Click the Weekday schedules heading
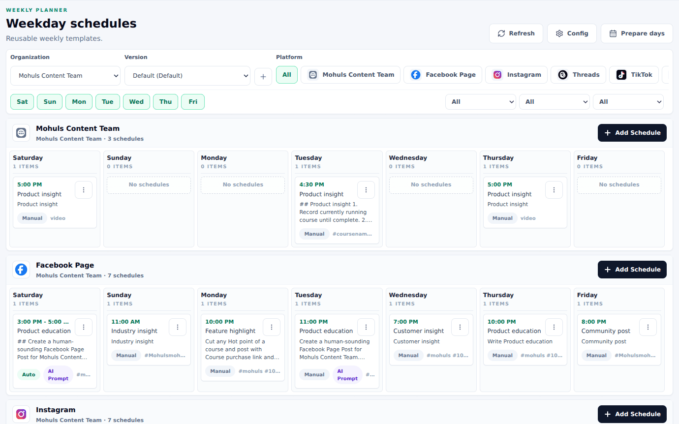This screenshot has height=424, width=679. (x=71, y=23)
